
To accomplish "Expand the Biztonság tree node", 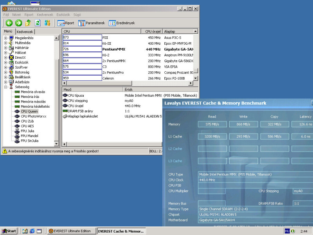I will click(x=5, y=72).
